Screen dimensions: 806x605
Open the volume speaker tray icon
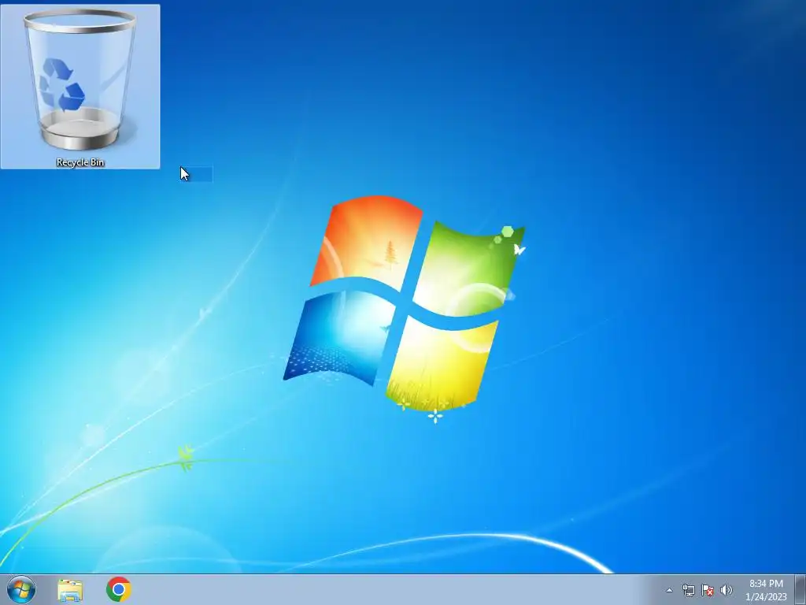click(x=726, y=590)
